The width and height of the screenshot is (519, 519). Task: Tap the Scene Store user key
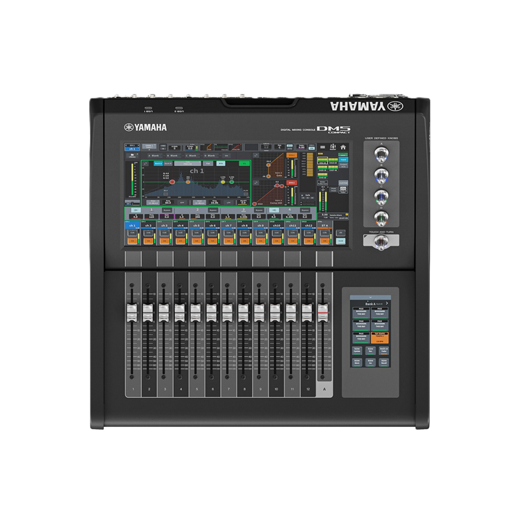coord(357,363)
